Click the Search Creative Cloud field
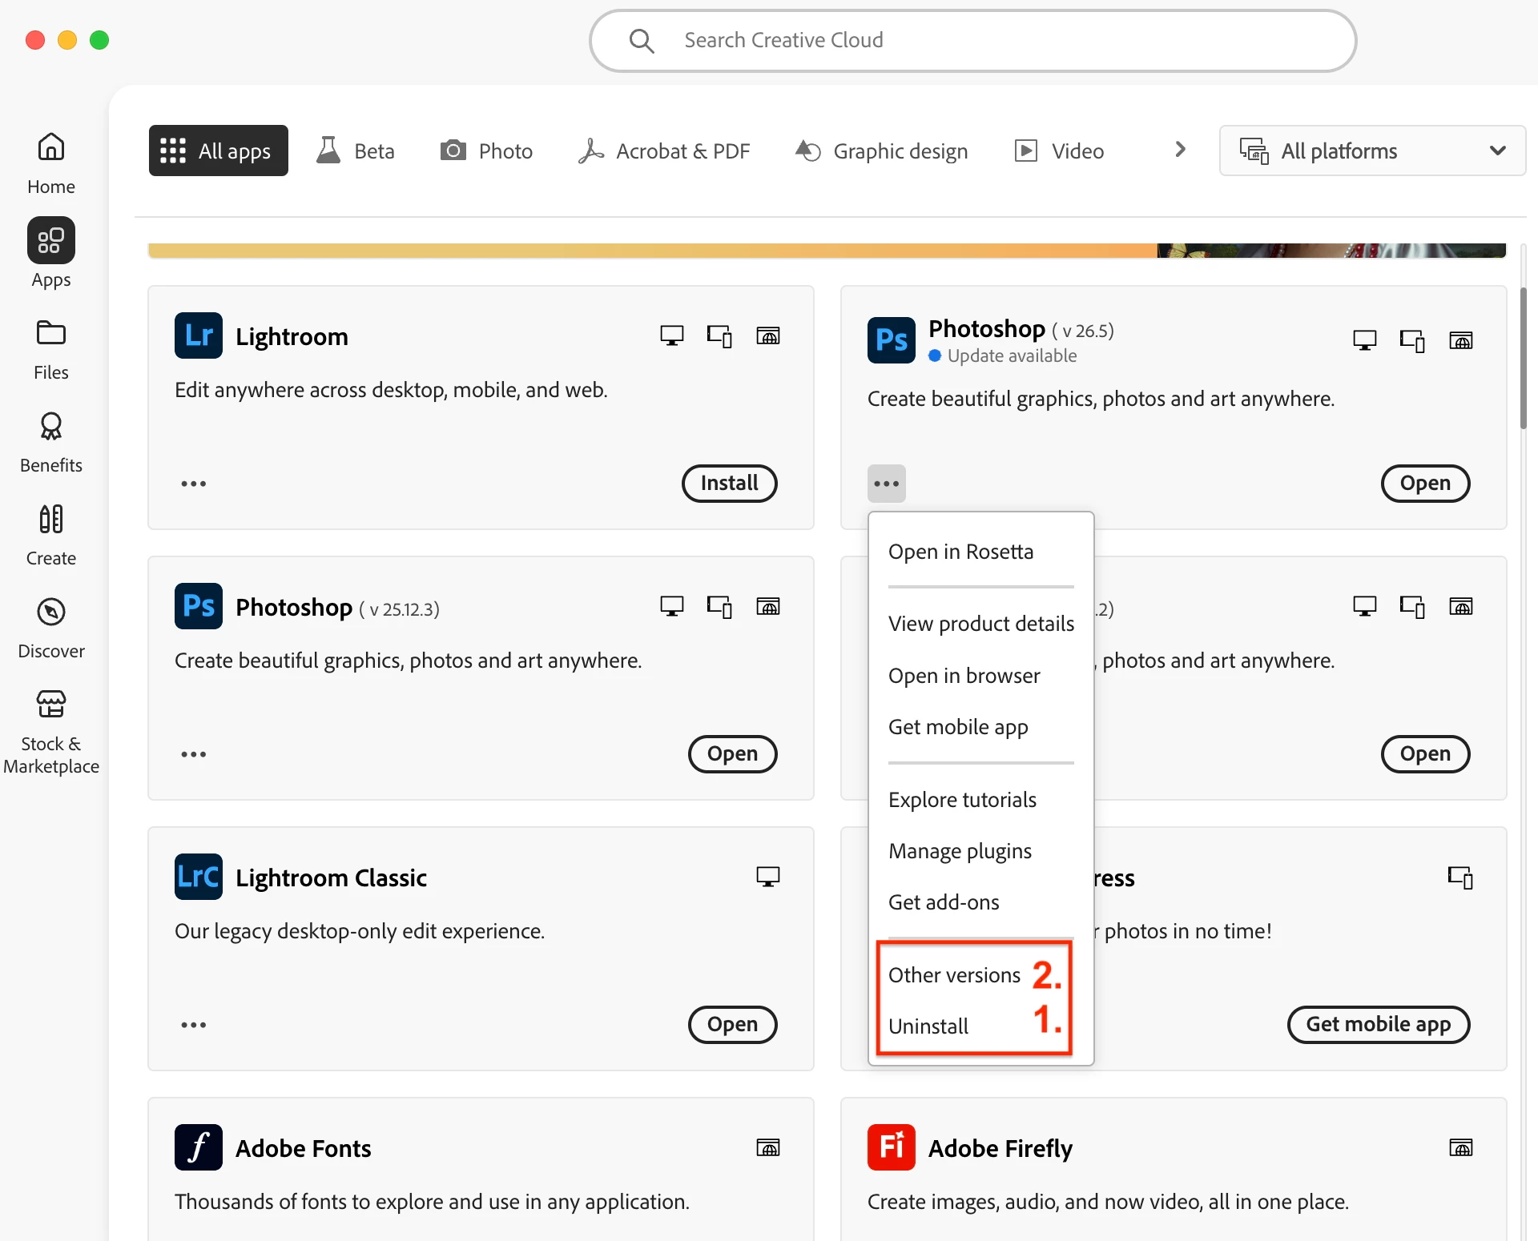 [x=972, y=40]
